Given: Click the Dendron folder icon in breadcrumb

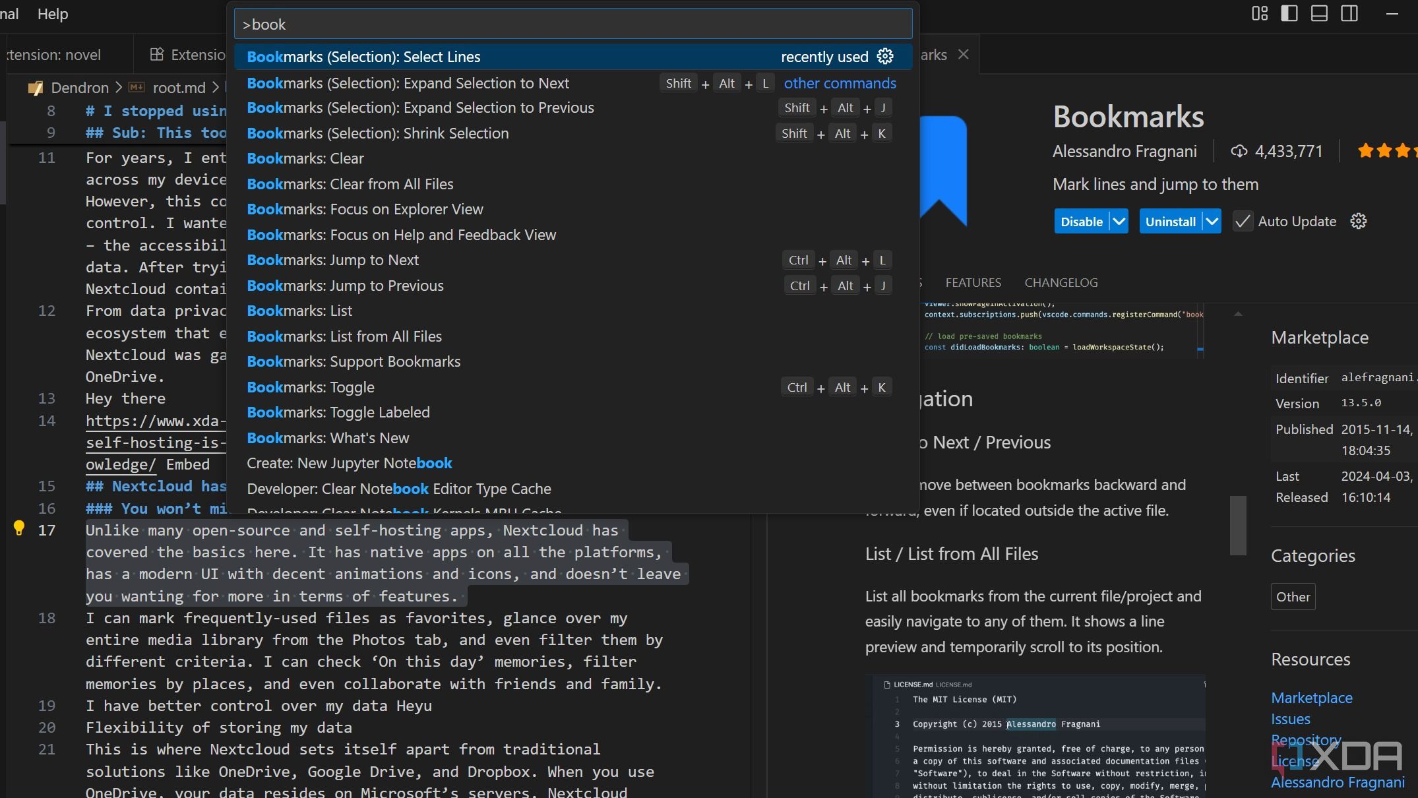Looking at the screenshot, I should (36, 88).
